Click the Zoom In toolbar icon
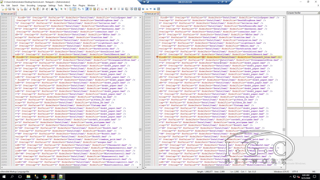 (x=61, y=9)
